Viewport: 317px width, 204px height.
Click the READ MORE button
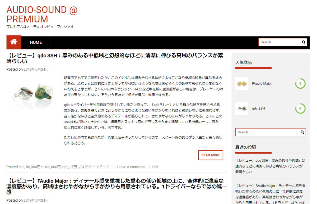coord(211,155)
